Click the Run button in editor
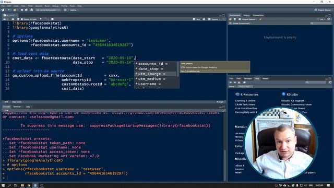The width and height of the screenshot is (334, 188). pyautogui.click(x=197, y=19)
